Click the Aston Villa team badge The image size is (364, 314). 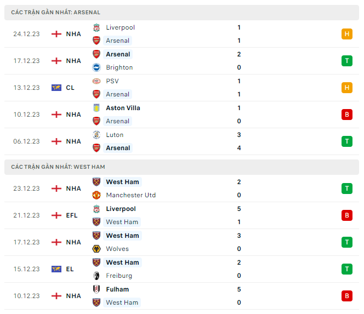(x=96, y=108)
